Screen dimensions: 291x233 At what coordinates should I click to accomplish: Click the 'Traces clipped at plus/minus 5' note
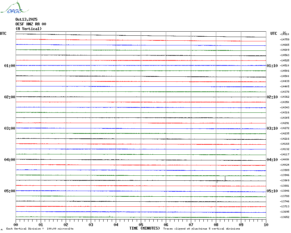pos(202,229)
